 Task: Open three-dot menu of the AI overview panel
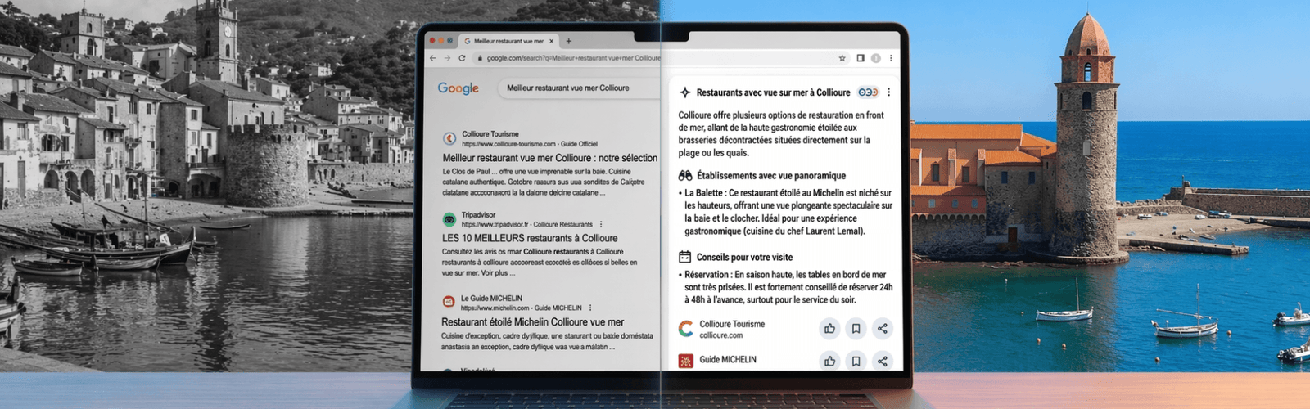pyautogui.click(x=889, y=92)
